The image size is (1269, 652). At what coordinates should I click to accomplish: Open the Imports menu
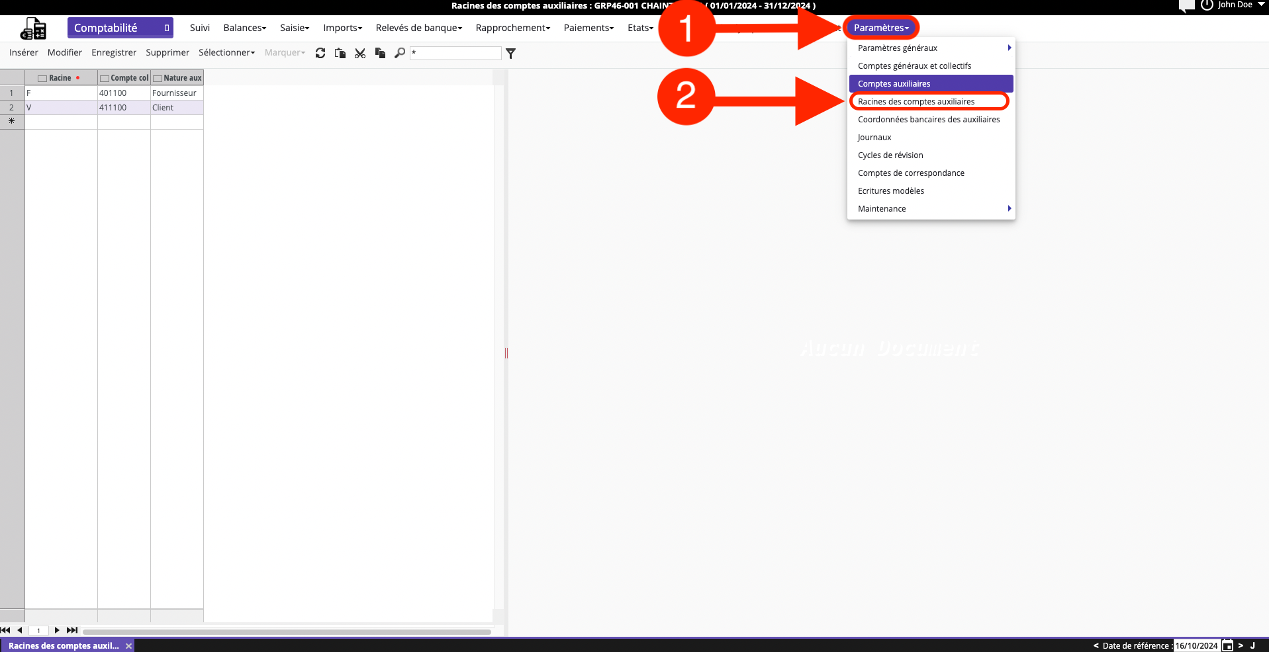tap(342, 28)
